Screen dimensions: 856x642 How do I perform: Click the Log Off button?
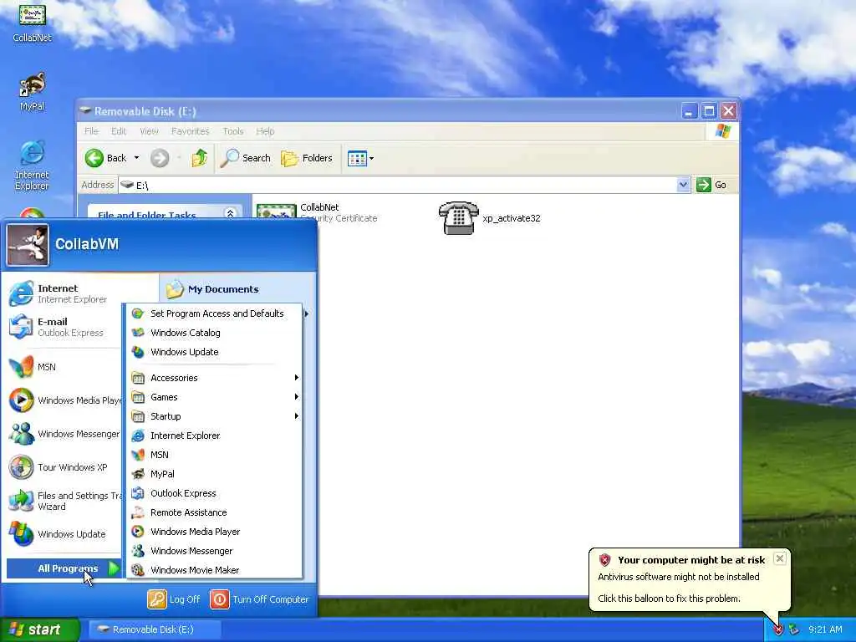[174, 599]
